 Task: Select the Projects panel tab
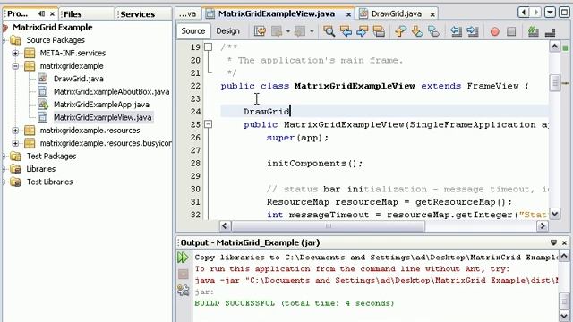[18, 14]
